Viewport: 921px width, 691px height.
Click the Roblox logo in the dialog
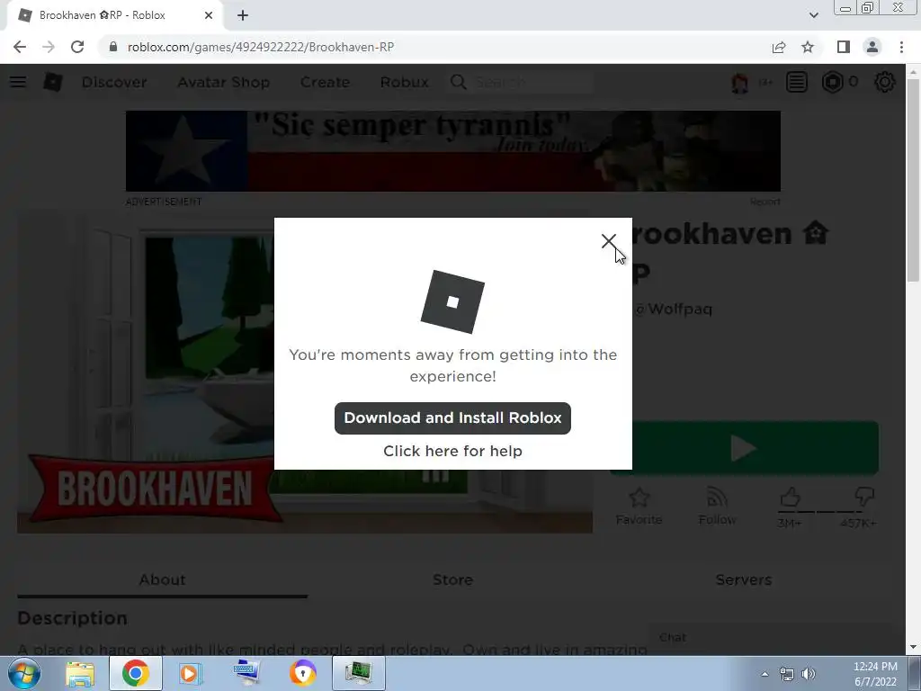coord(452,301)
